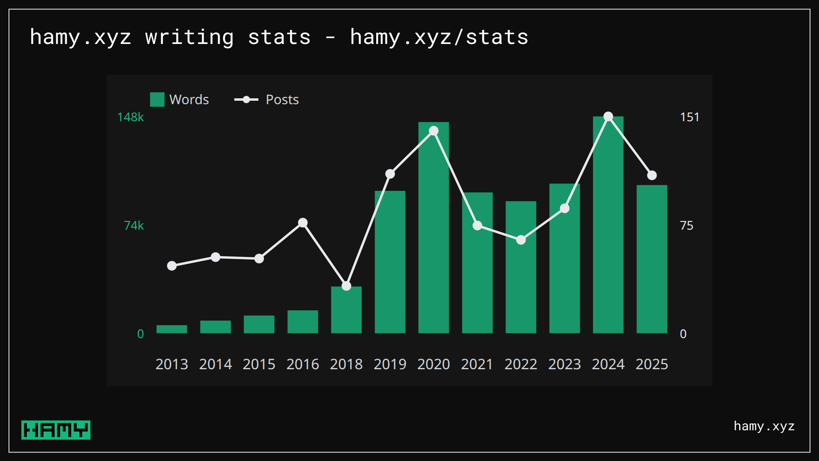Open the hamy.xyz/stats link in the title
The width and height of the screenshot is (819, 461).
pyautogui.click(x=438, y=37)
